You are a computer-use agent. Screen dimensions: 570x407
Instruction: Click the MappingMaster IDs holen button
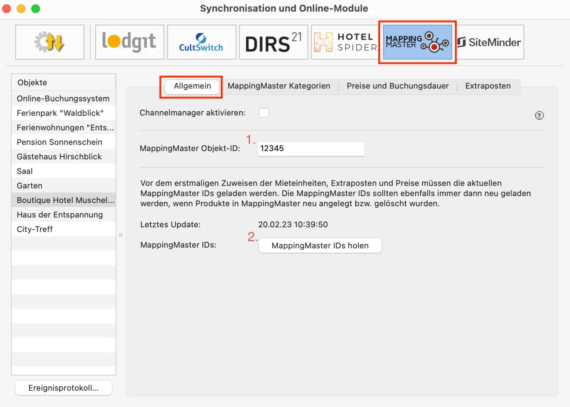pyautogui.click(x=320, y=246)
